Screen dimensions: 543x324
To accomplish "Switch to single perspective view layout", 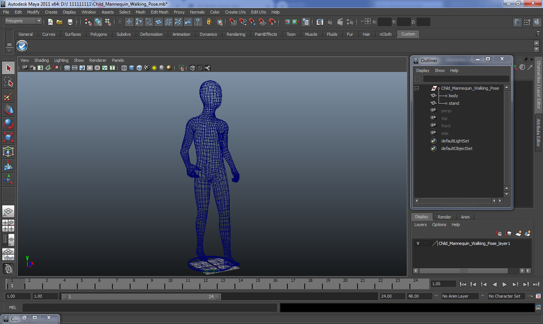I will click(8, 211).
